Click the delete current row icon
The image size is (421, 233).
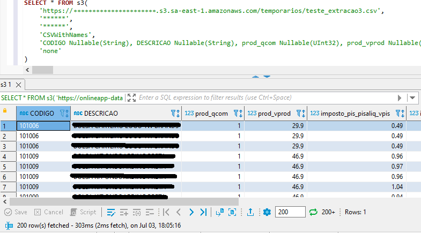coord(150,212)
